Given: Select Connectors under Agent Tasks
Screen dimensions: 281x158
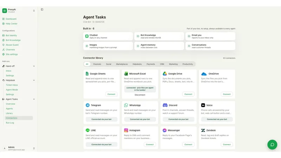Looking at the screenshot, I should coord(19,118).
